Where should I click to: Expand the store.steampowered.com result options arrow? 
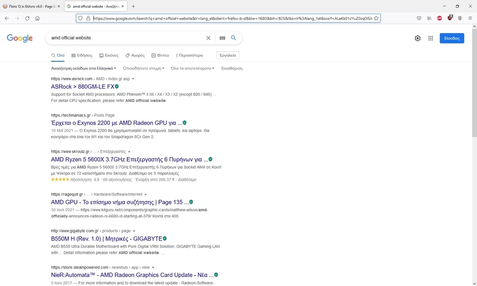tap(153, 268)
